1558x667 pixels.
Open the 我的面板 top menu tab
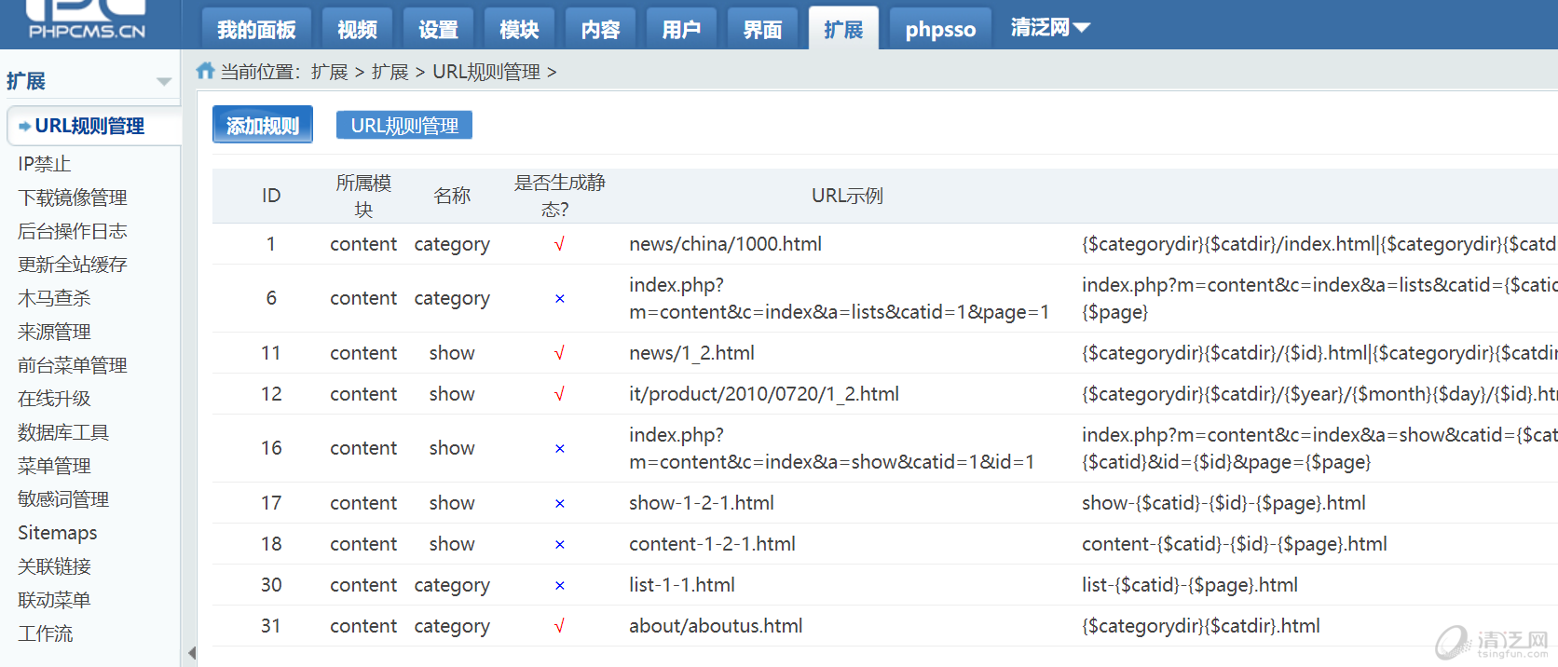click(x=256, y=30)
